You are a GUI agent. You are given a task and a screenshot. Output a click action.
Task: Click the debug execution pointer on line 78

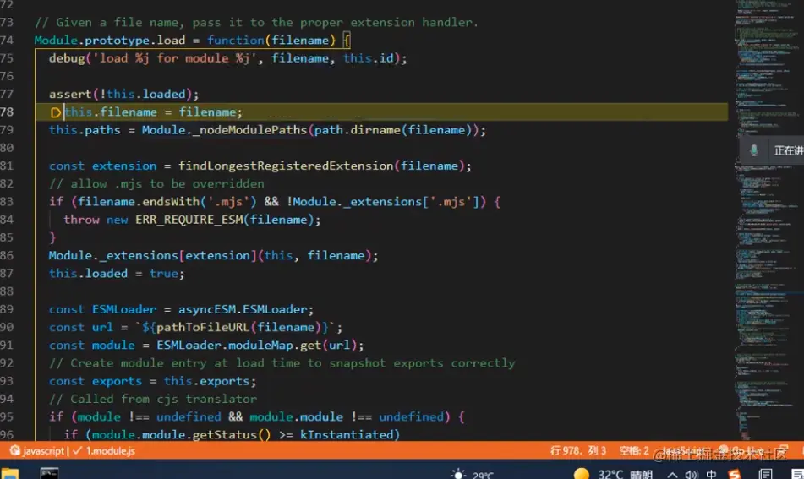(56, 112)
